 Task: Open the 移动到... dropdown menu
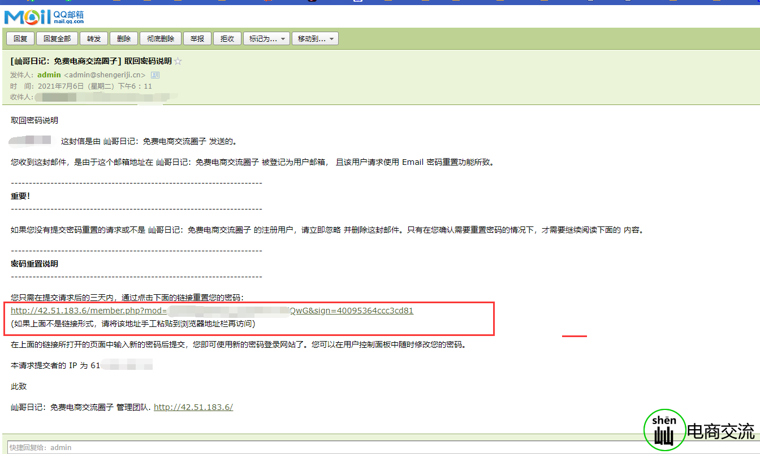315,38
